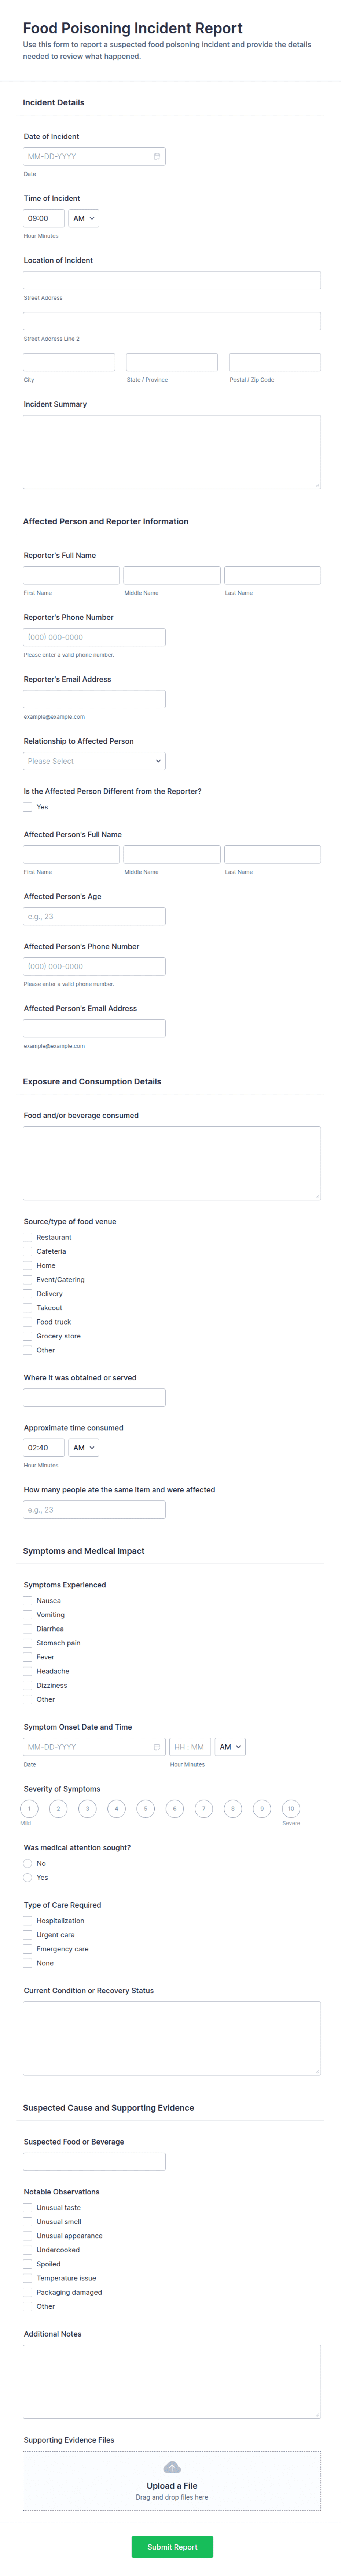Open Relationship to Affected Person dropdown
Image resolution: width=341 pixels, height=2576 pixels.
coord(94,761)
